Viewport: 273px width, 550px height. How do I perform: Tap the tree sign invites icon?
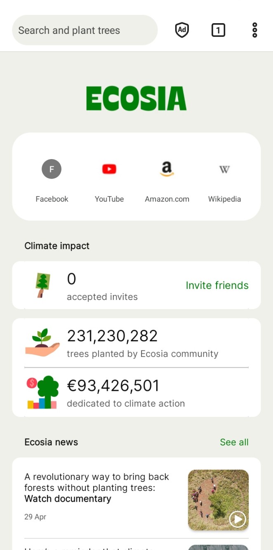pos(42,285)
